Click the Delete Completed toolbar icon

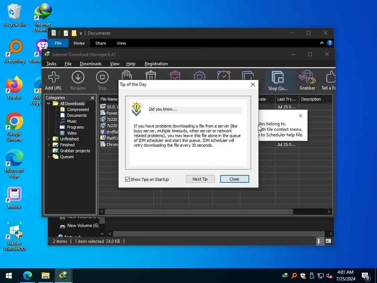(175, 75)
